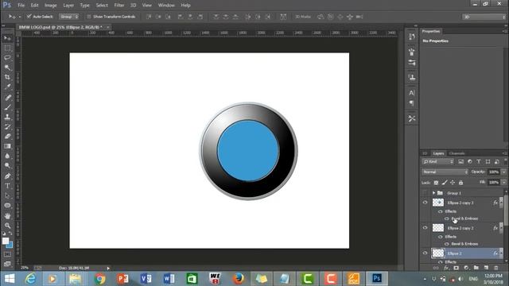Select the Lasso tool

pyautogui.click(x=7, y=58)
